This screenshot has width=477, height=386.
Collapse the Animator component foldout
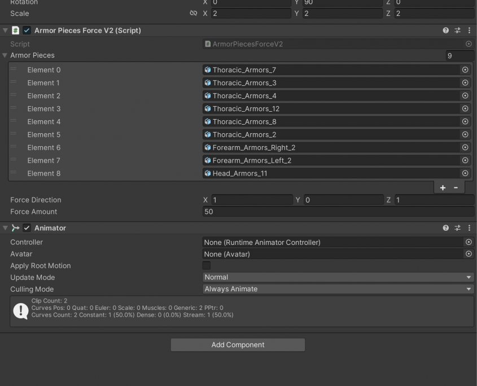[5, 228]
